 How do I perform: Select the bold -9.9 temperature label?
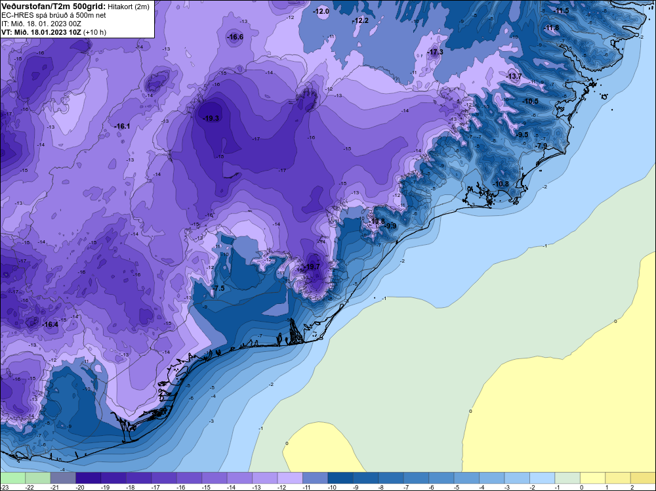coord(390,226)
